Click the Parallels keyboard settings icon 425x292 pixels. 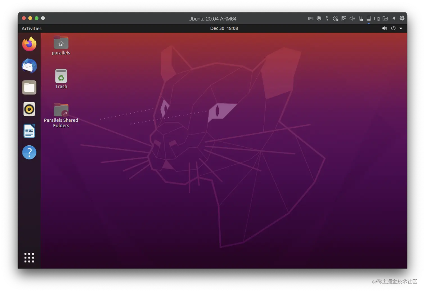(311, 18)
